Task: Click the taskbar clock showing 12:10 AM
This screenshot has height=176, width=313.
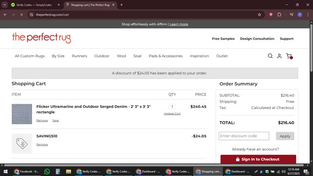Action: coord(293,172)
